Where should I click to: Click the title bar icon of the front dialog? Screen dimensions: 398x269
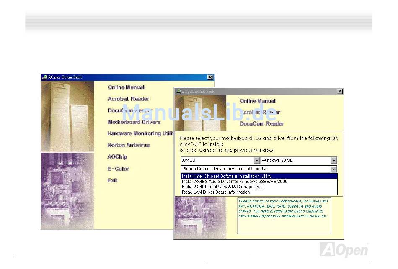click(178, 91)
